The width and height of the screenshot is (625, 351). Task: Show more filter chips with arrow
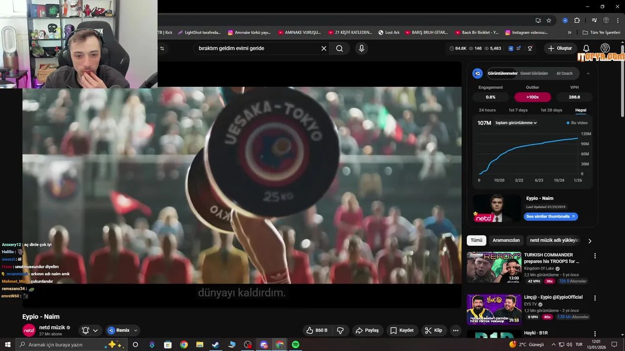pyautogui.click(x=589, y=241)
